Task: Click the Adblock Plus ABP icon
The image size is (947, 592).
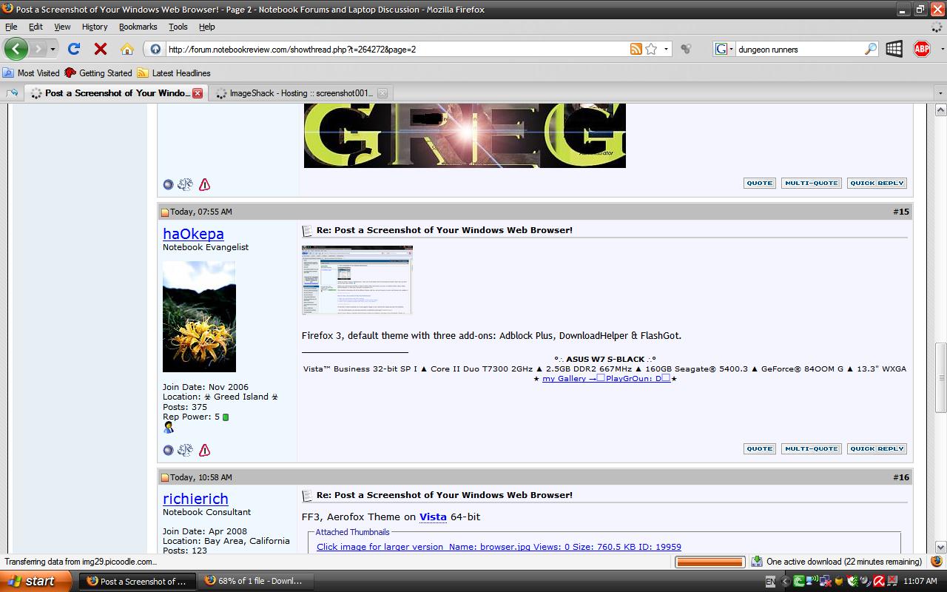Action: click(x=922, y=49)
